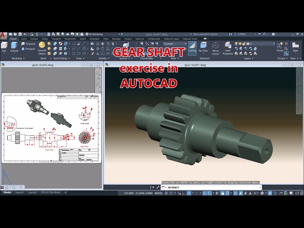Toggle the MODEL space button in status bar
The height and width of the screenshot is (228, 304).
(159, 193)
